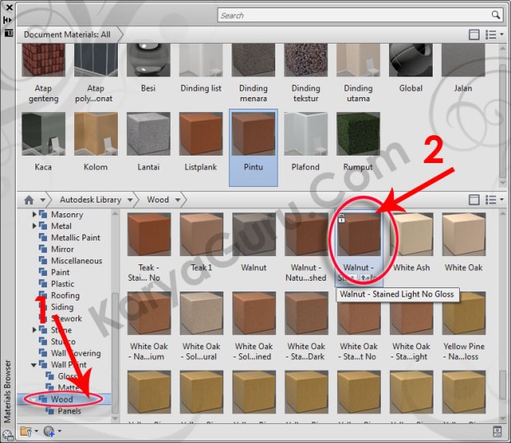Select Metallic Paint category
The image size is (511, 443).
point(76,238)
